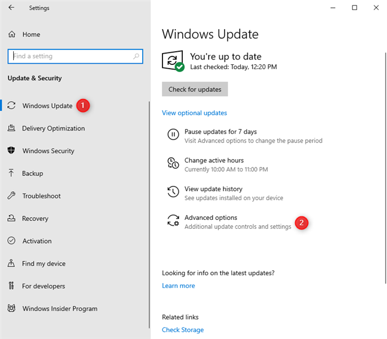This screenshot has width=387, height=339.
Task: Click "You're up to date" text
Action: click(226, 57)
